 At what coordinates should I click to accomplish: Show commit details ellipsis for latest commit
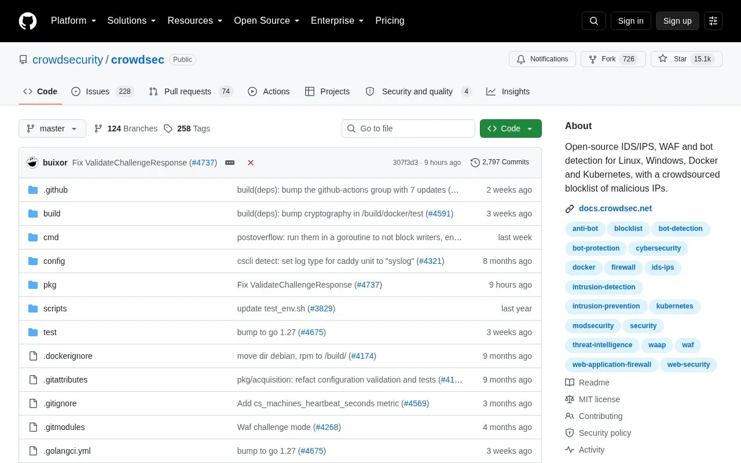[x=230, y=163]
